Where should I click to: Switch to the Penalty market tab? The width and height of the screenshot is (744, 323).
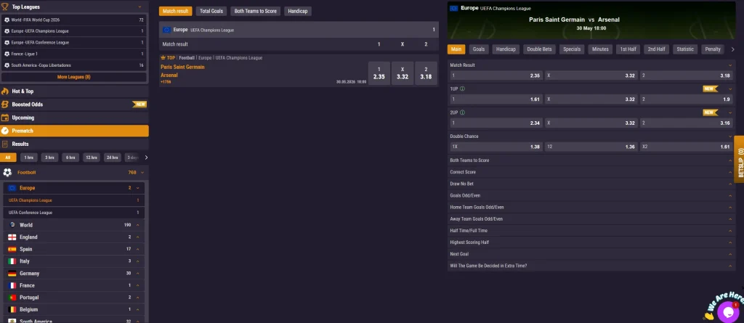pos(713,49)
